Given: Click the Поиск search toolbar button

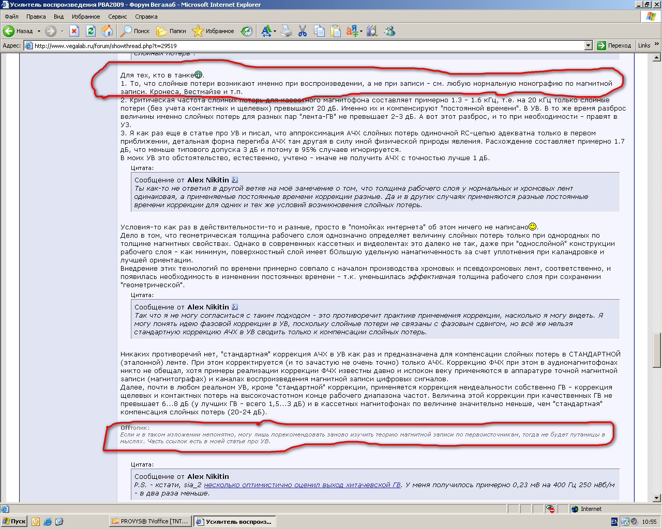Looking at the screenshot, I should pos(135,31).
